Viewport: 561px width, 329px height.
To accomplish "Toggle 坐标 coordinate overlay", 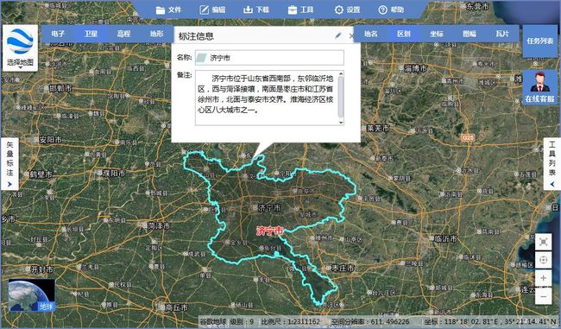I will click(437, 34).
